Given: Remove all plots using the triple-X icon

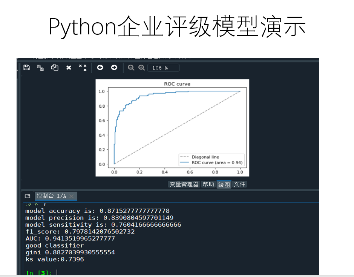Looking at the screenshot, I should point(83,67).
